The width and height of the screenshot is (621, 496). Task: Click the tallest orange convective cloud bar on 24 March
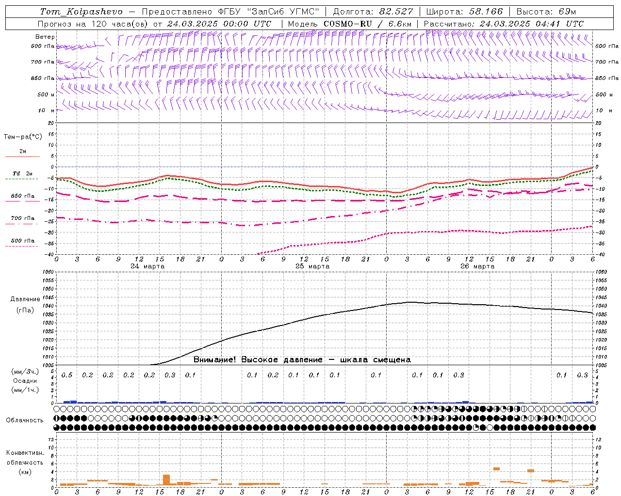click(166, 480)
